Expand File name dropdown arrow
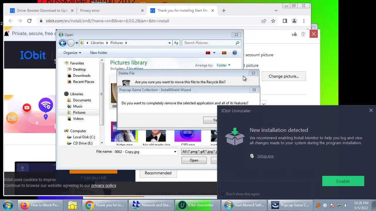Viewport: 376px width, 211px height. 175,152
